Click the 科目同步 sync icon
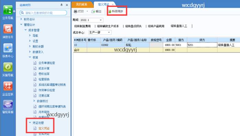This screenshot has height=136, width=240. pyautogui.click(x=110, y=11)
